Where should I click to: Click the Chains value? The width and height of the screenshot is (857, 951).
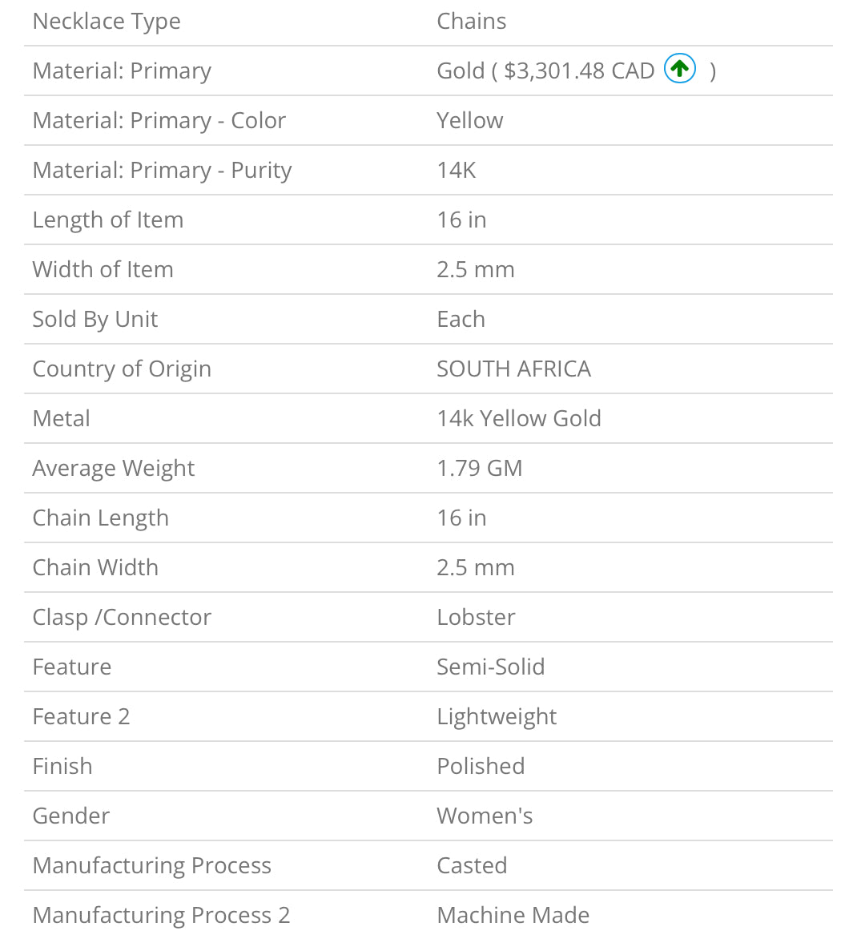tap(471, 21)
